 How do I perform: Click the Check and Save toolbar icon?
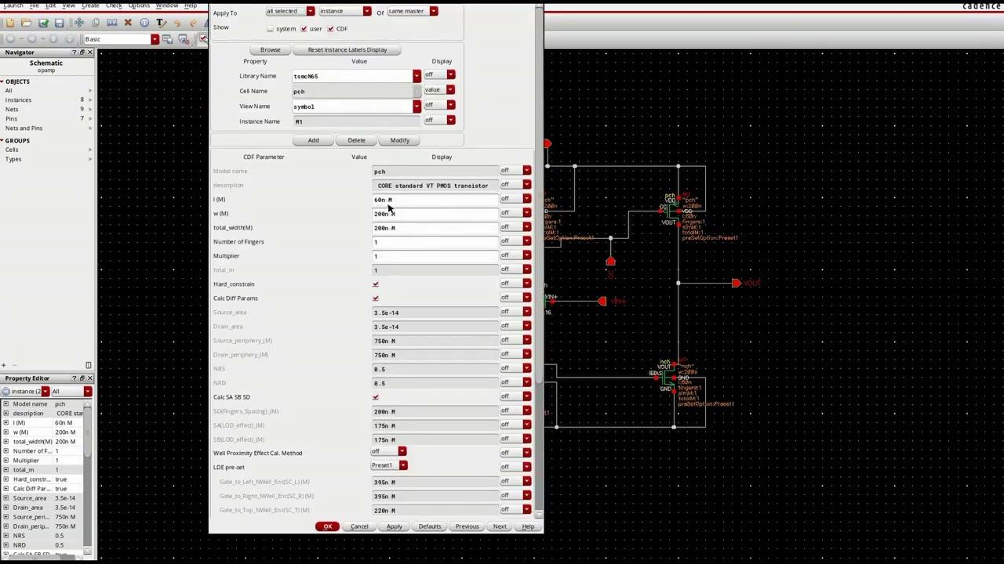[x=43, y=23]
